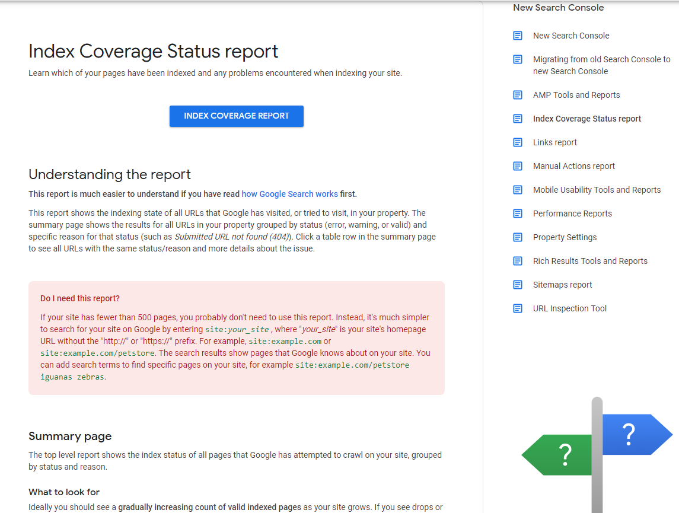
Task: Select Index Coverage Status report in the sidebar
Action: pyautogui.click(x=586, y=119)
